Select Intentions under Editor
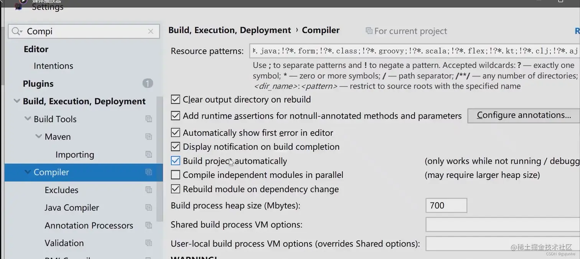Viewport: 580px width, 259px height. pos(53,66)
